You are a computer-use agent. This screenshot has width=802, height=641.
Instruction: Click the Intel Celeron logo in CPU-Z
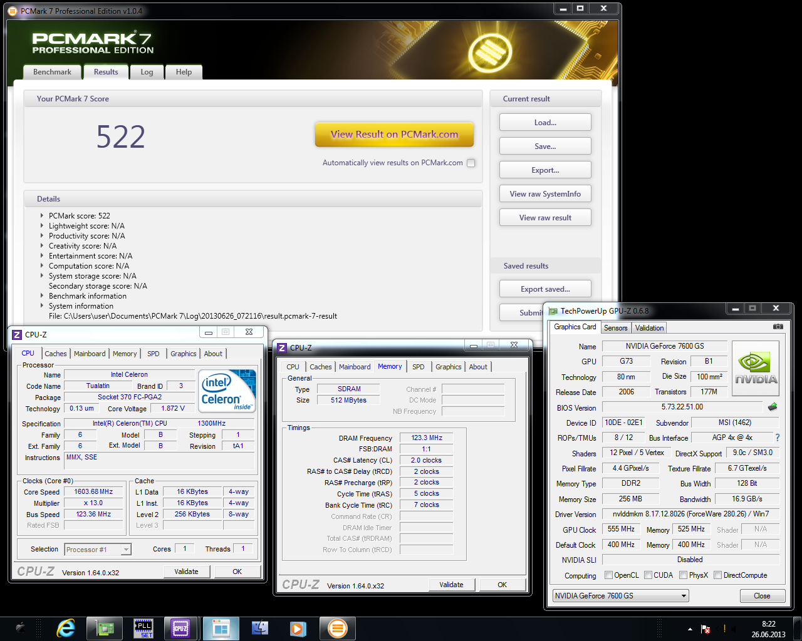[x=228, y=391]
